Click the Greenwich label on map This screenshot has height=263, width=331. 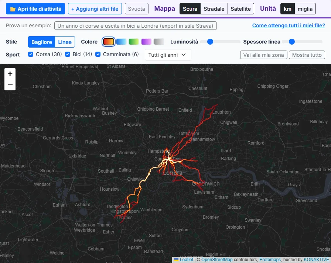coord(206,184)
